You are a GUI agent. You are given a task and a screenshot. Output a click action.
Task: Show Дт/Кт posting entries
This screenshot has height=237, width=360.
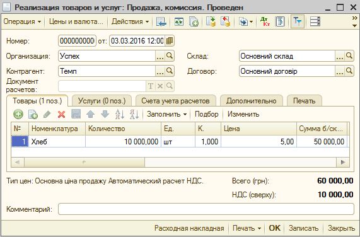pyautogui.click(x=265, y=21)
